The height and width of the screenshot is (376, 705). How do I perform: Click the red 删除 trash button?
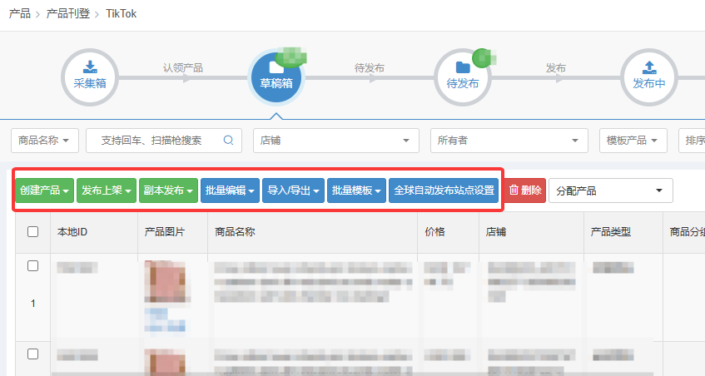tap(525, 190)
